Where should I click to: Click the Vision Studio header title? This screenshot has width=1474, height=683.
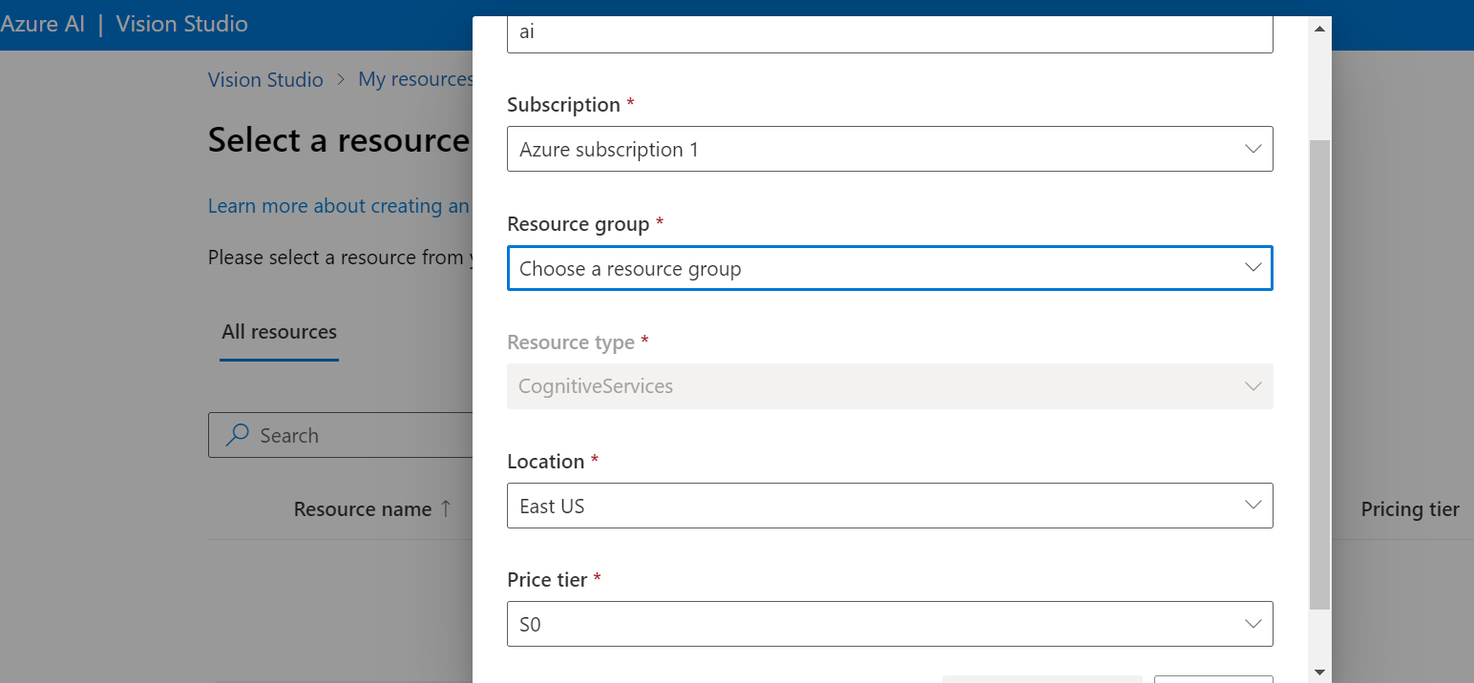coord(181,24)
